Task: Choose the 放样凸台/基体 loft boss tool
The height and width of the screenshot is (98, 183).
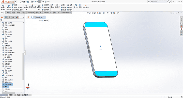Action: (17, 7)
